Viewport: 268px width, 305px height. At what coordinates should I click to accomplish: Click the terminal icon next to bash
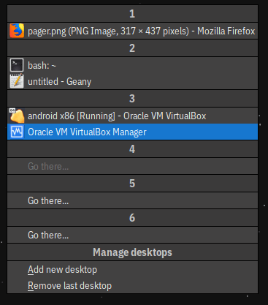(17, 65)
